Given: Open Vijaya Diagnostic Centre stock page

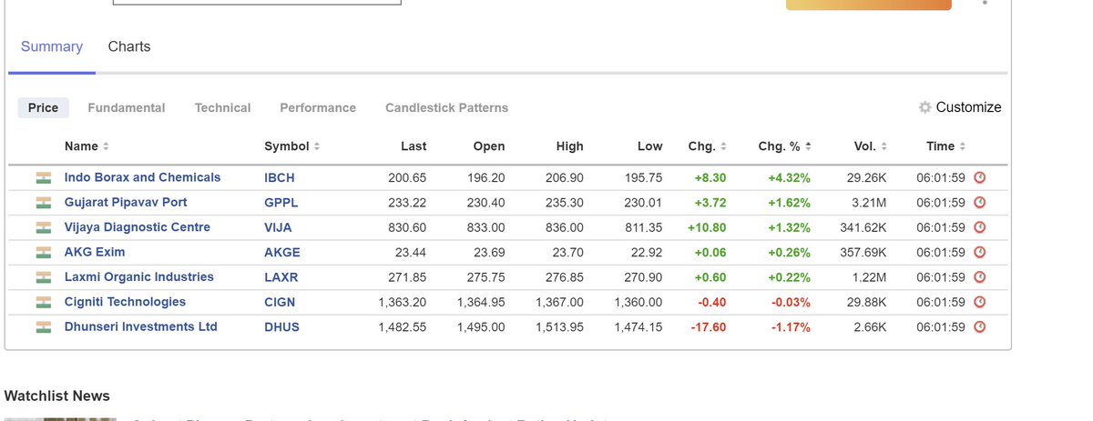Looking at the screenshot, I should click(137, 227).
